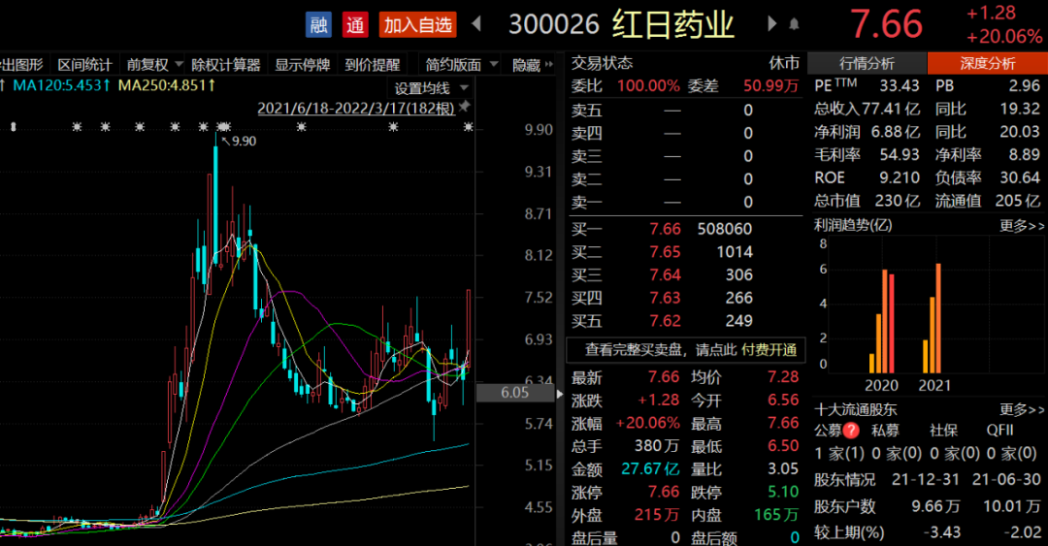Click the PE TTM 33.43 value
This screenshot has width=1048, height=546.
[900, 85]
